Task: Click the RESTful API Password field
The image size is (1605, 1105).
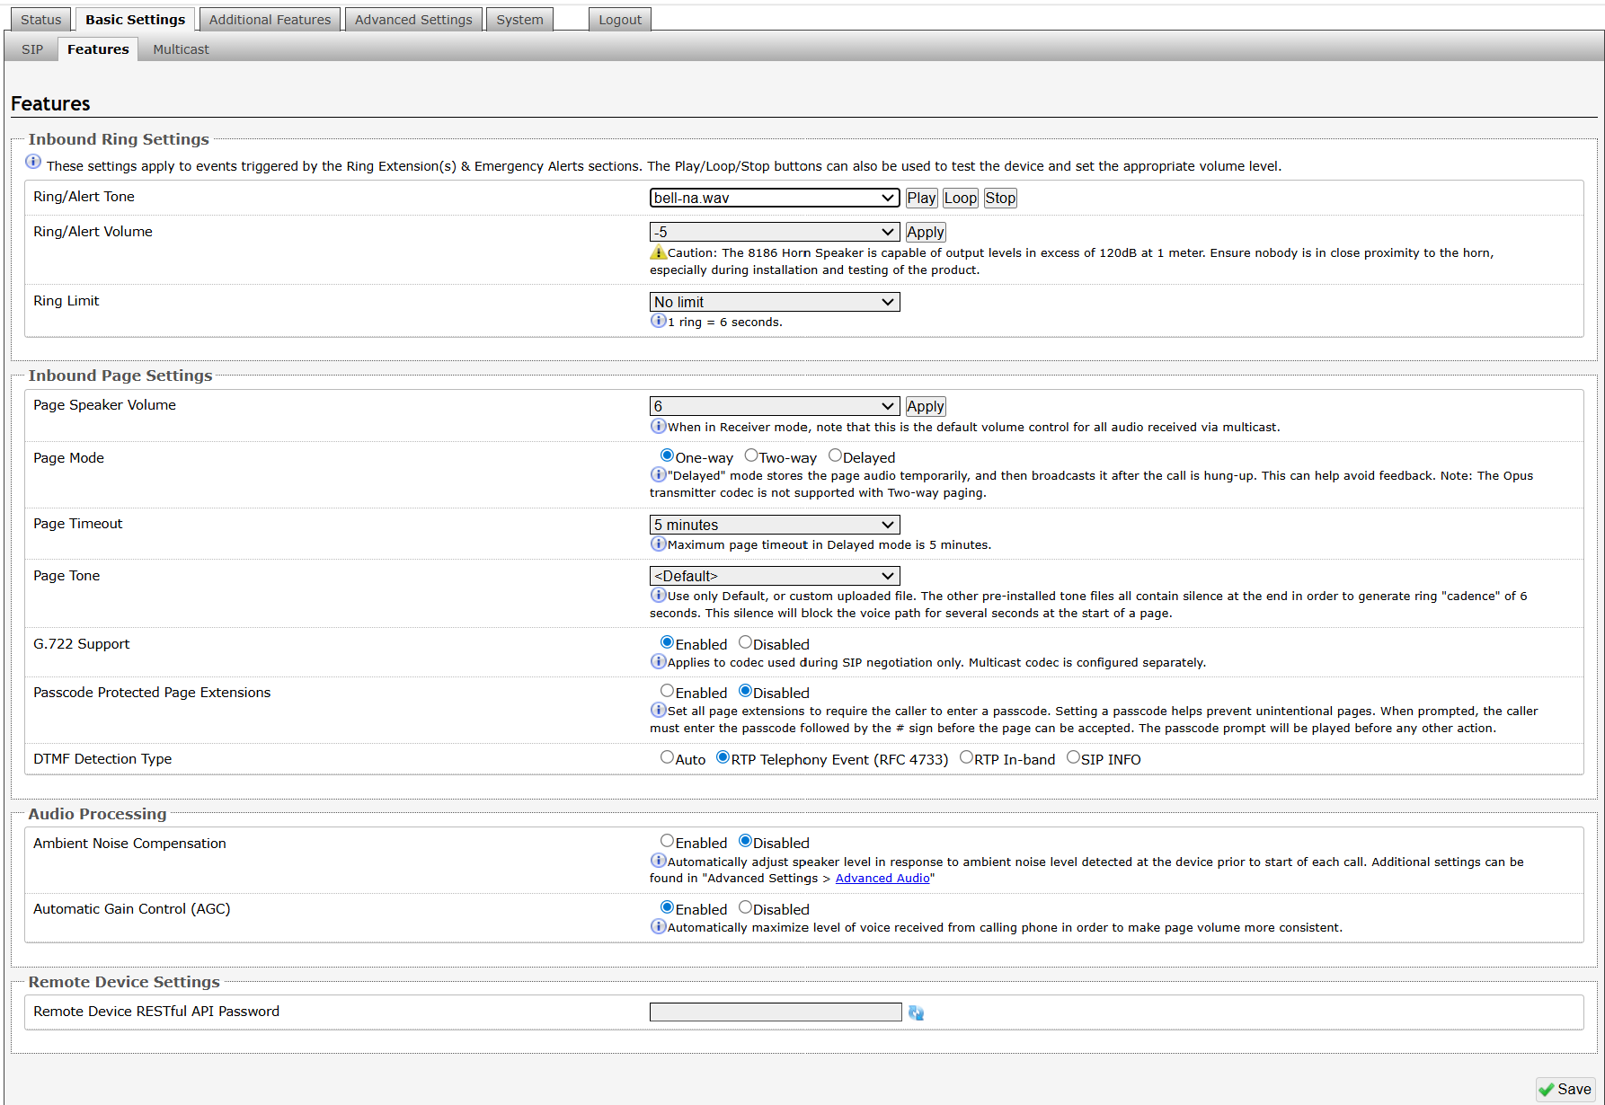Action: [776, 1012]
